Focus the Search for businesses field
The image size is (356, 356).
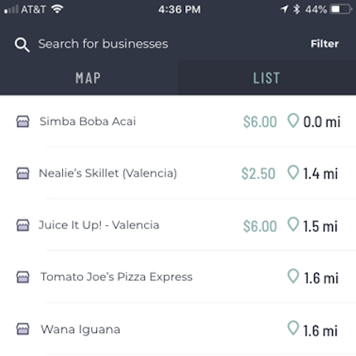pos(103,44)
